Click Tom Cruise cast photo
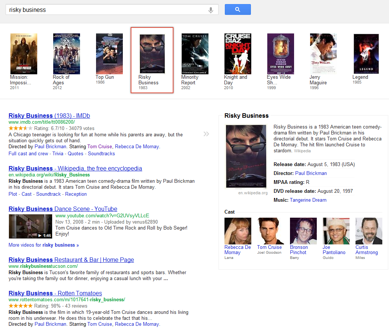Viewport: 389px width, 328px height. [270, 231]
